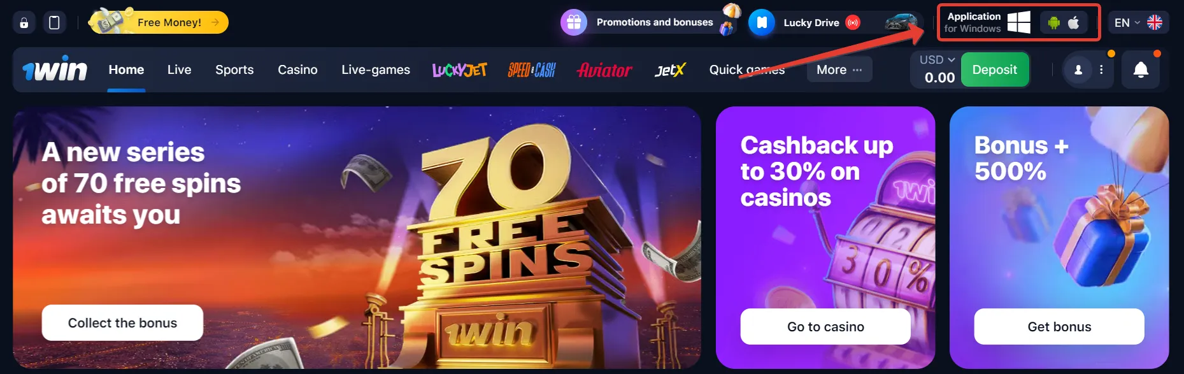Open the user profile icon
This screenshot has width=1184, height=374.
pos(1078,69)
